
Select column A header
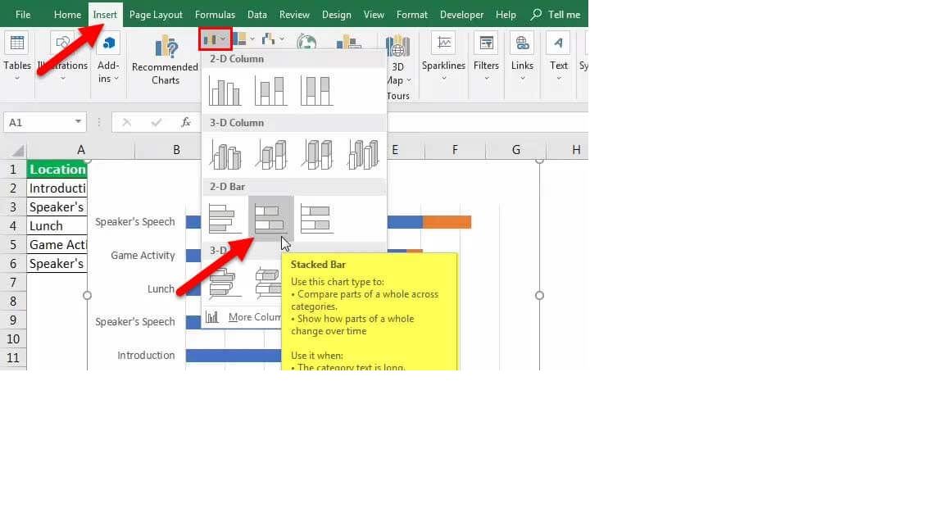click(x=80, y=150)
